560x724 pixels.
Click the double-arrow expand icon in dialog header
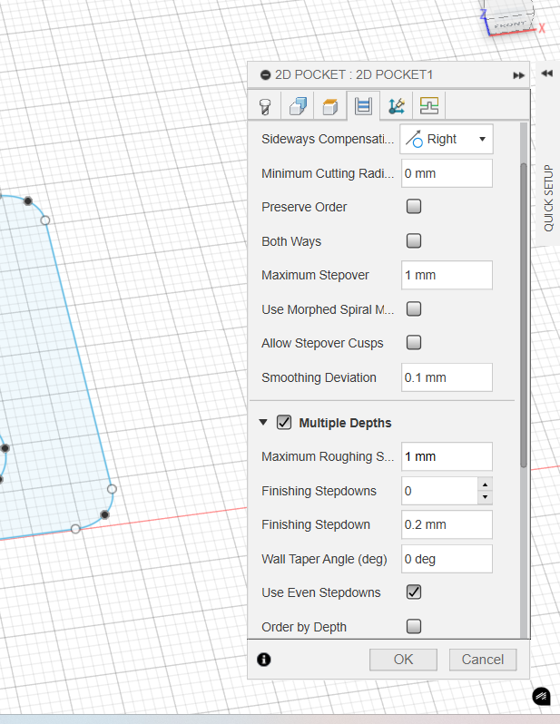pos(519,75)
